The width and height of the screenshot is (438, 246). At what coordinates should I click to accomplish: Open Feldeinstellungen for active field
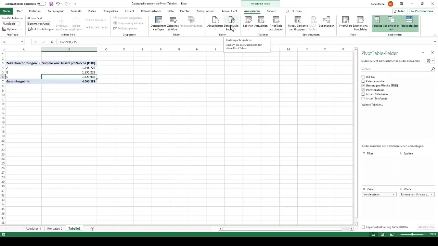[41, 29]
